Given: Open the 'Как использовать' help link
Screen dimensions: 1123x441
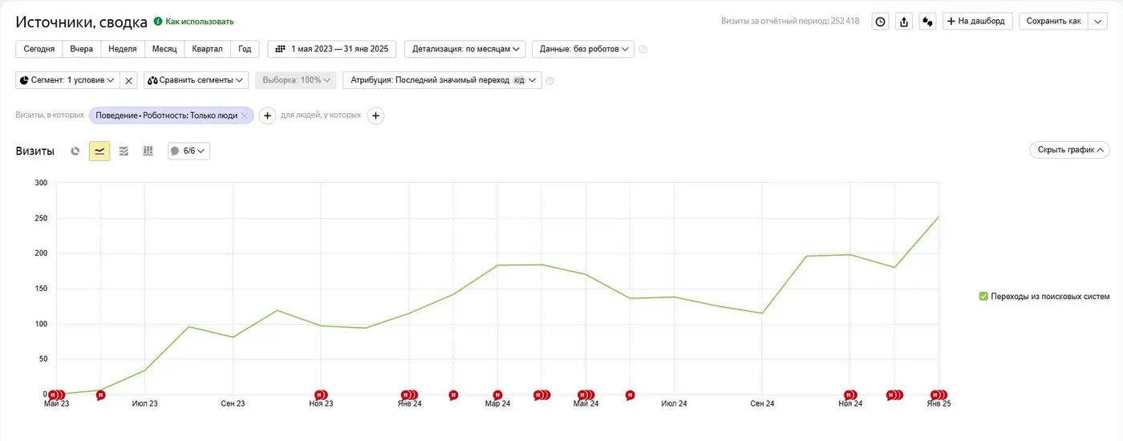Looking at the screenshot, I should click(x=200, y=22).
